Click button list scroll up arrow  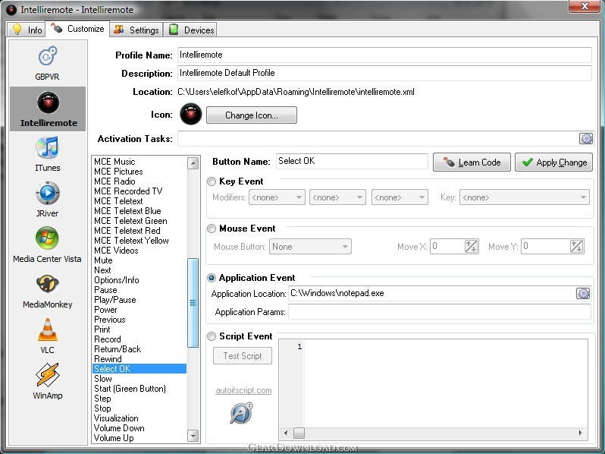193,163
